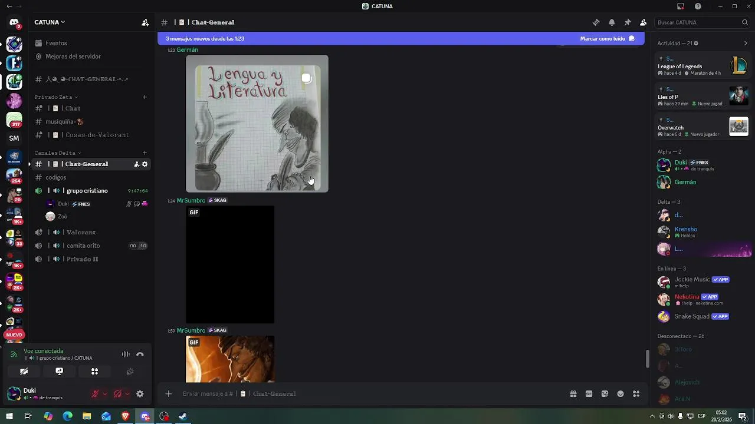Share your screen in voice panel
This screenshot has height=424, width=755.
(x=60, y=372)
